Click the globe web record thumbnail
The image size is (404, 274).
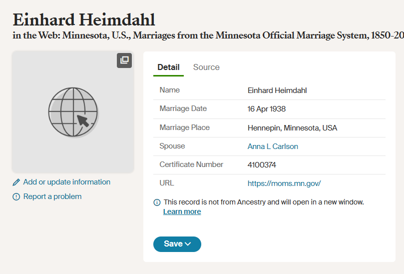point(73,112)
